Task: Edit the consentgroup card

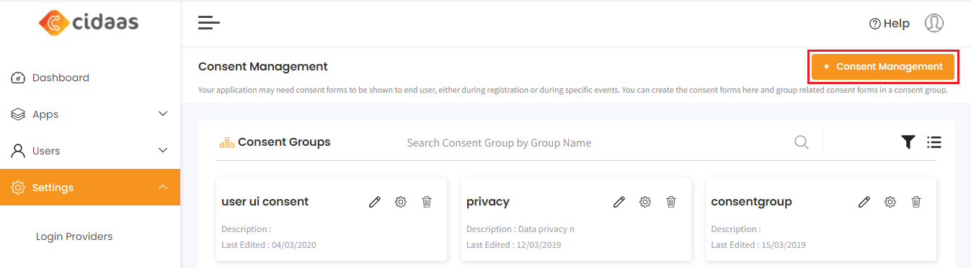Action: [864, 202]
